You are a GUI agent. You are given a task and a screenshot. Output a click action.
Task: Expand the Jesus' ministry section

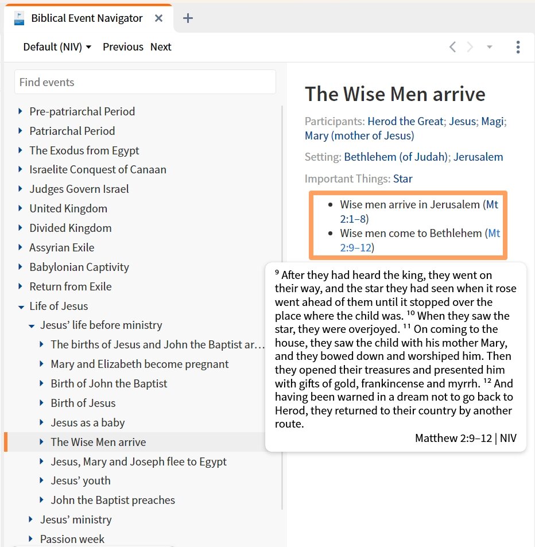[30, 519]
